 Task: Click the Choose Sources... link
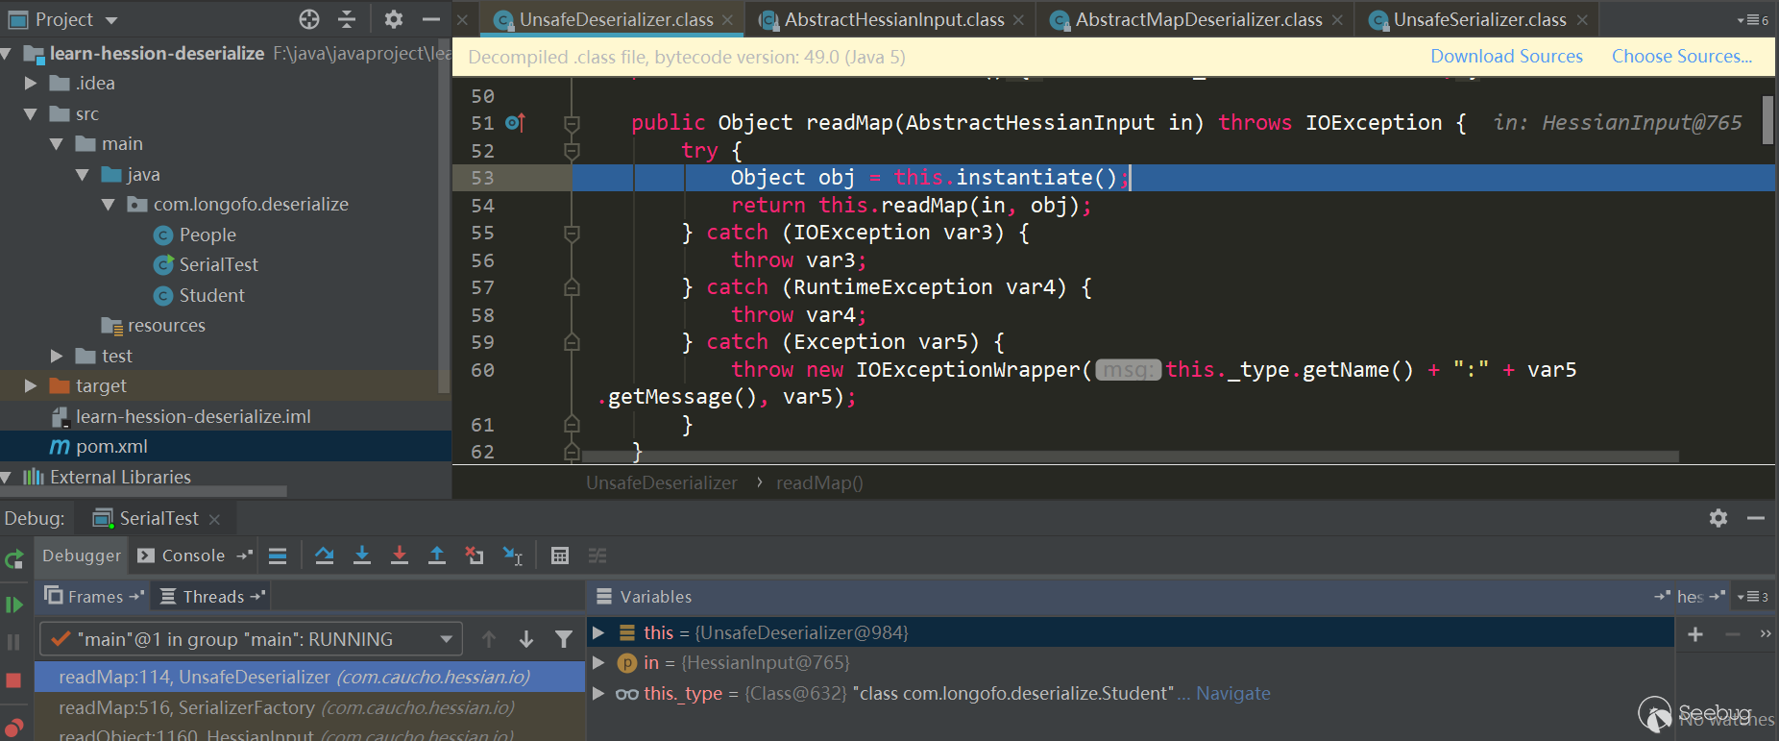1682,57
